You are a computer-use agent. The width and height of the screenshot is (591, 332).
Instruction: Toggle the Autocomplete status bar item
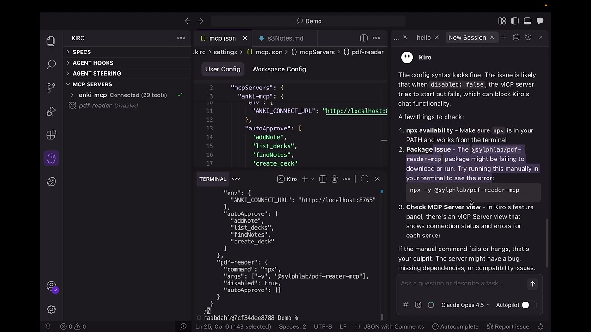(x=455, y=326)
